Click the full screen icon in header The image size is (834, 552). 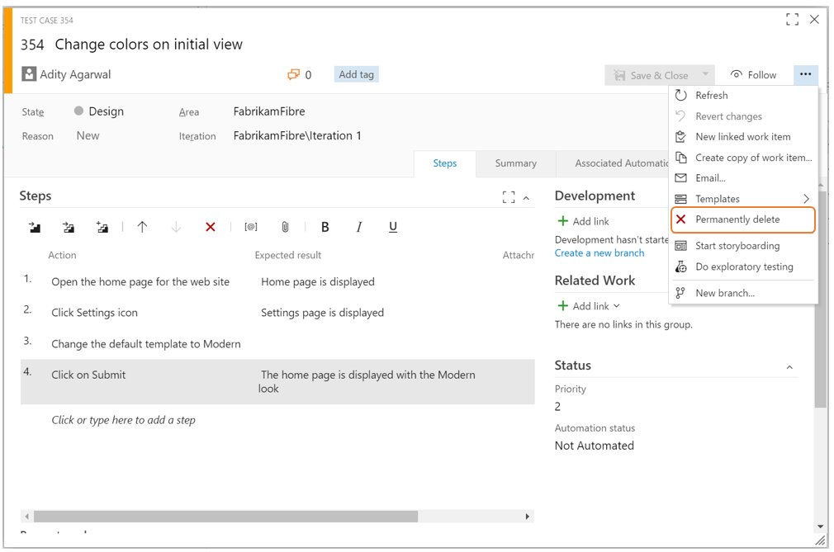pos(792,20)
